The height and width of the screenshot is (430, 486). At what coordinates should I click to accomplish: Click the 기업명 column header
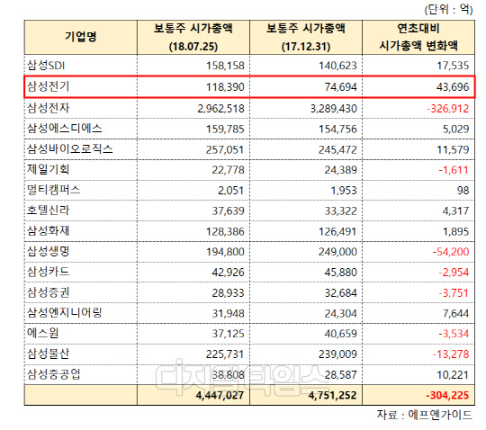pos(81,37)
